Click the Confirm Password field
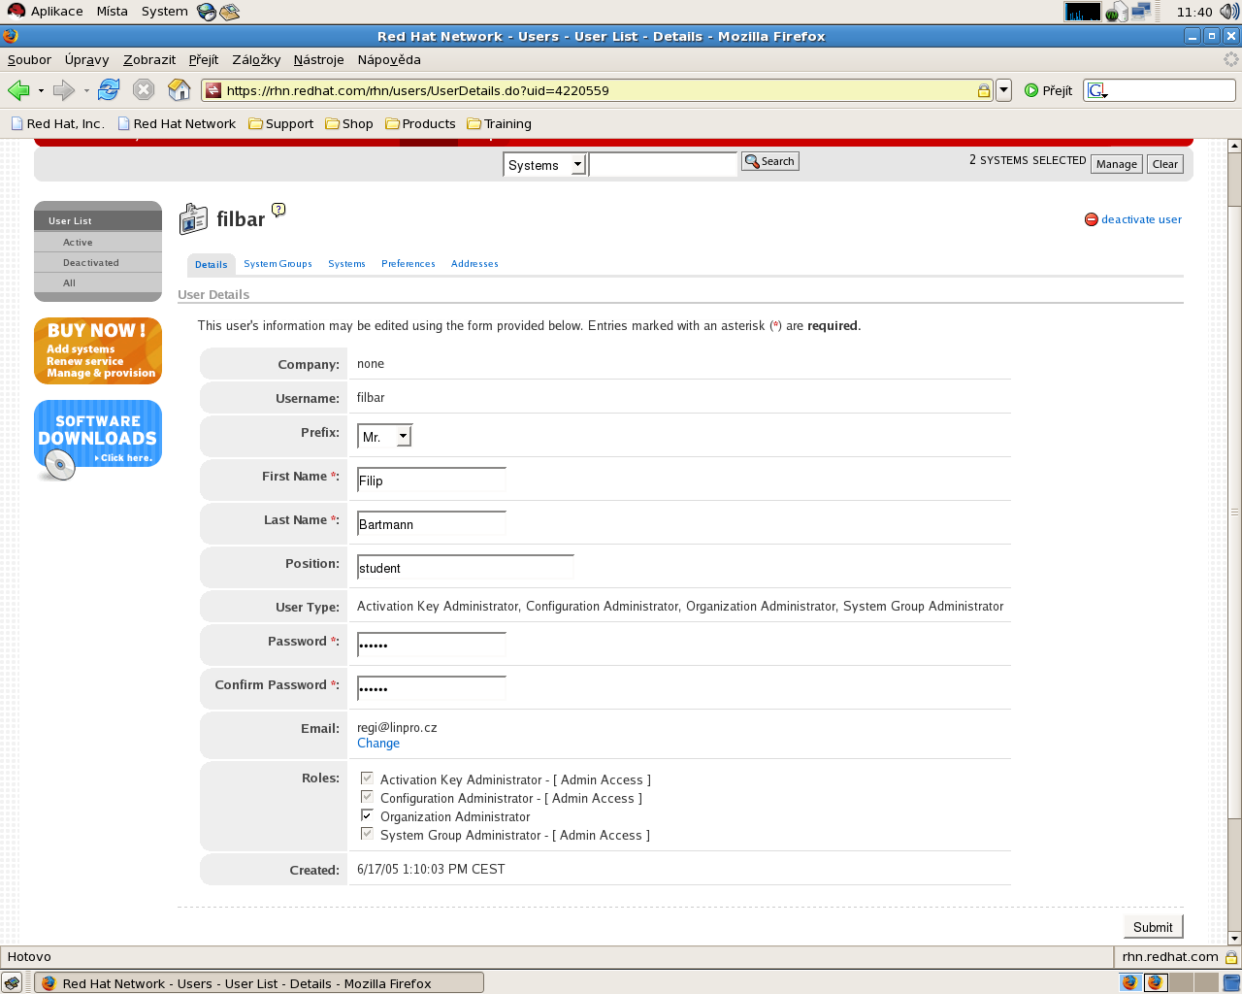 tap(432, 689)
